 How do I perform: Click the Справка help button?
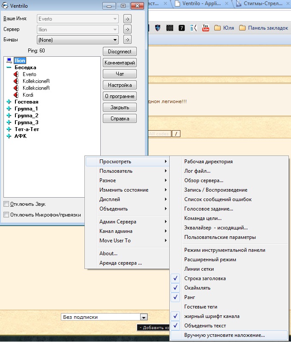pyautogui.click(x=120, y=119)
